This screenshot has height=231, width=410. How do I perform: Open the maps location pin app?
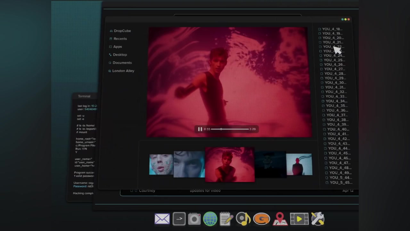click(280, 219)
